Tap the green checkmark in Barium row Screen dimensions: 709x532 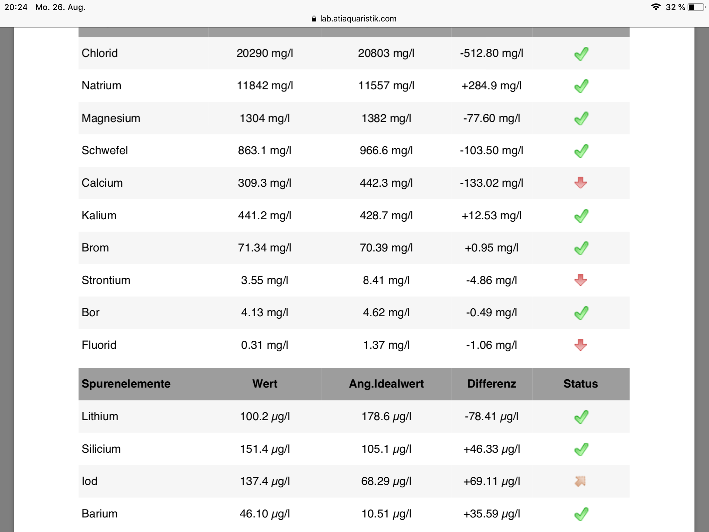581,514
